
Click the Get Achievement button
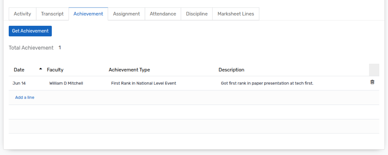point(30,31)
